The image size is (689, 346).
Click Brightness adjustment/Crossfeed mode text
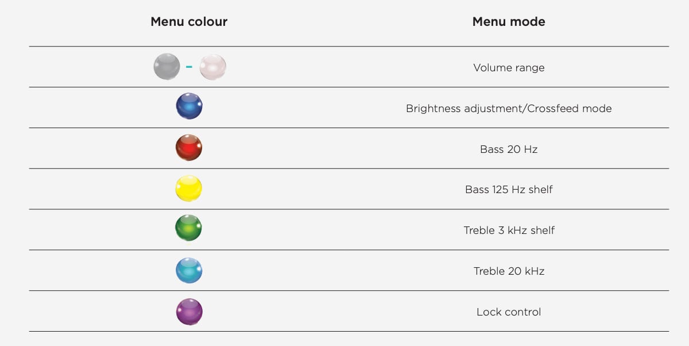coord(509,109)
